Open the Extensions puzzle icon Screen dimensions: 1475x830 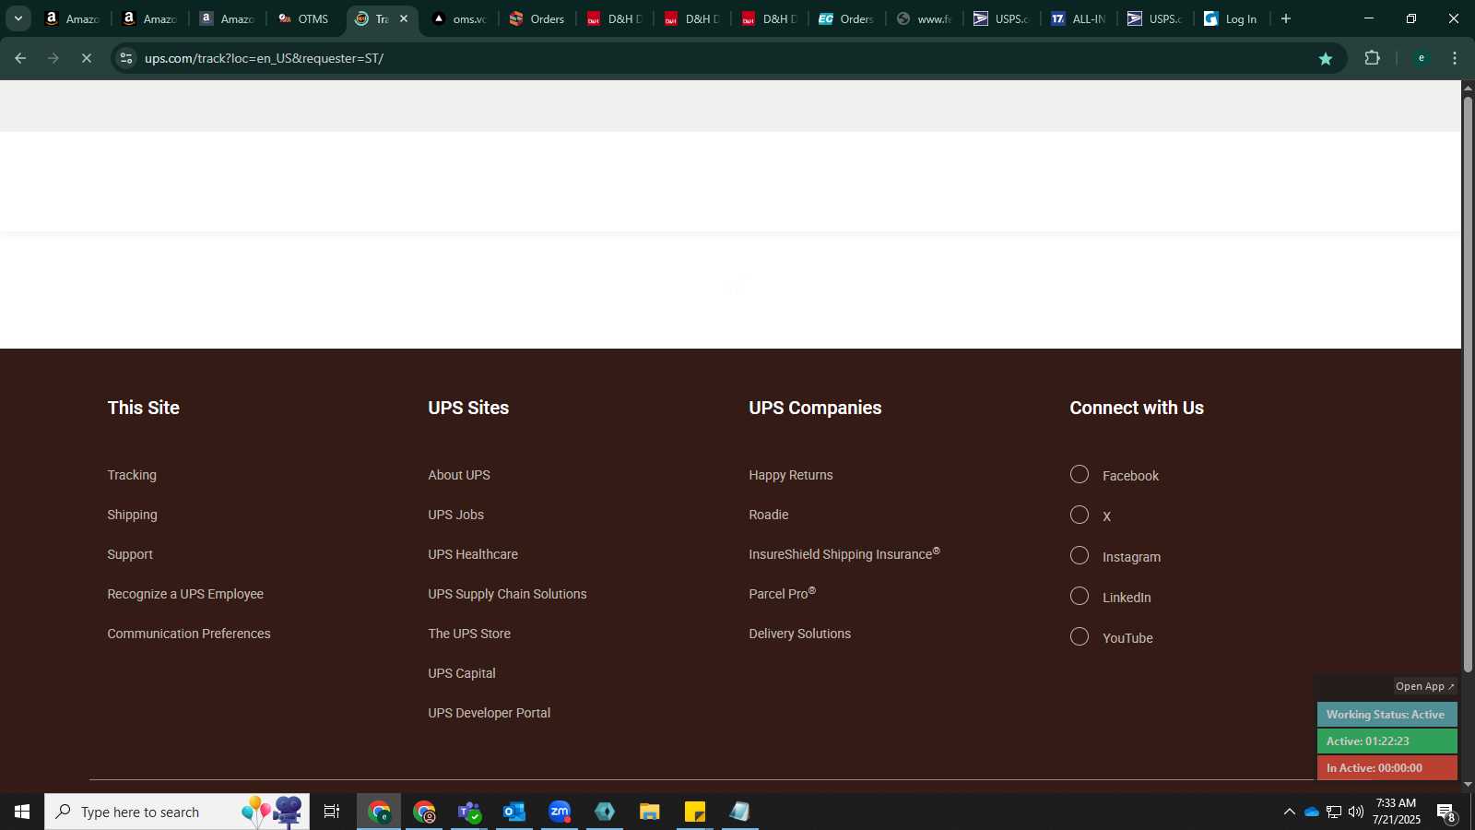[1373, 58]
